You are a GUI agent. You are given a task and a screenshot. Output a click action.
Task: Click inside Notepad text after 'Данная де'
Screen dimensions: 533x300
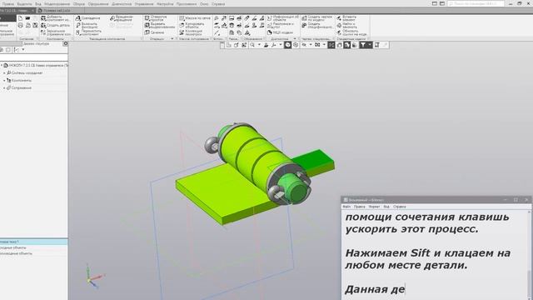point(406,289)
